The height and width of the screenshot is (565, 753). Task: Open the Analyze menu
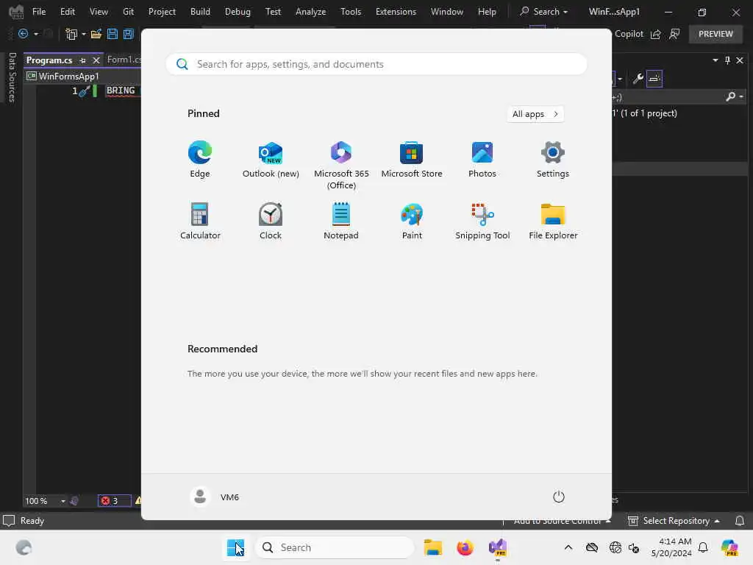(x=311, y=12)
